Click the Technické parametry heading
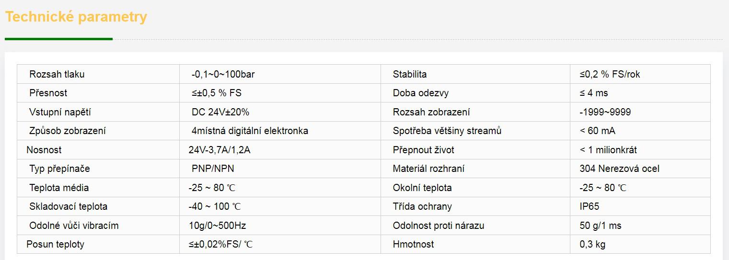 [x=76, y=17]
